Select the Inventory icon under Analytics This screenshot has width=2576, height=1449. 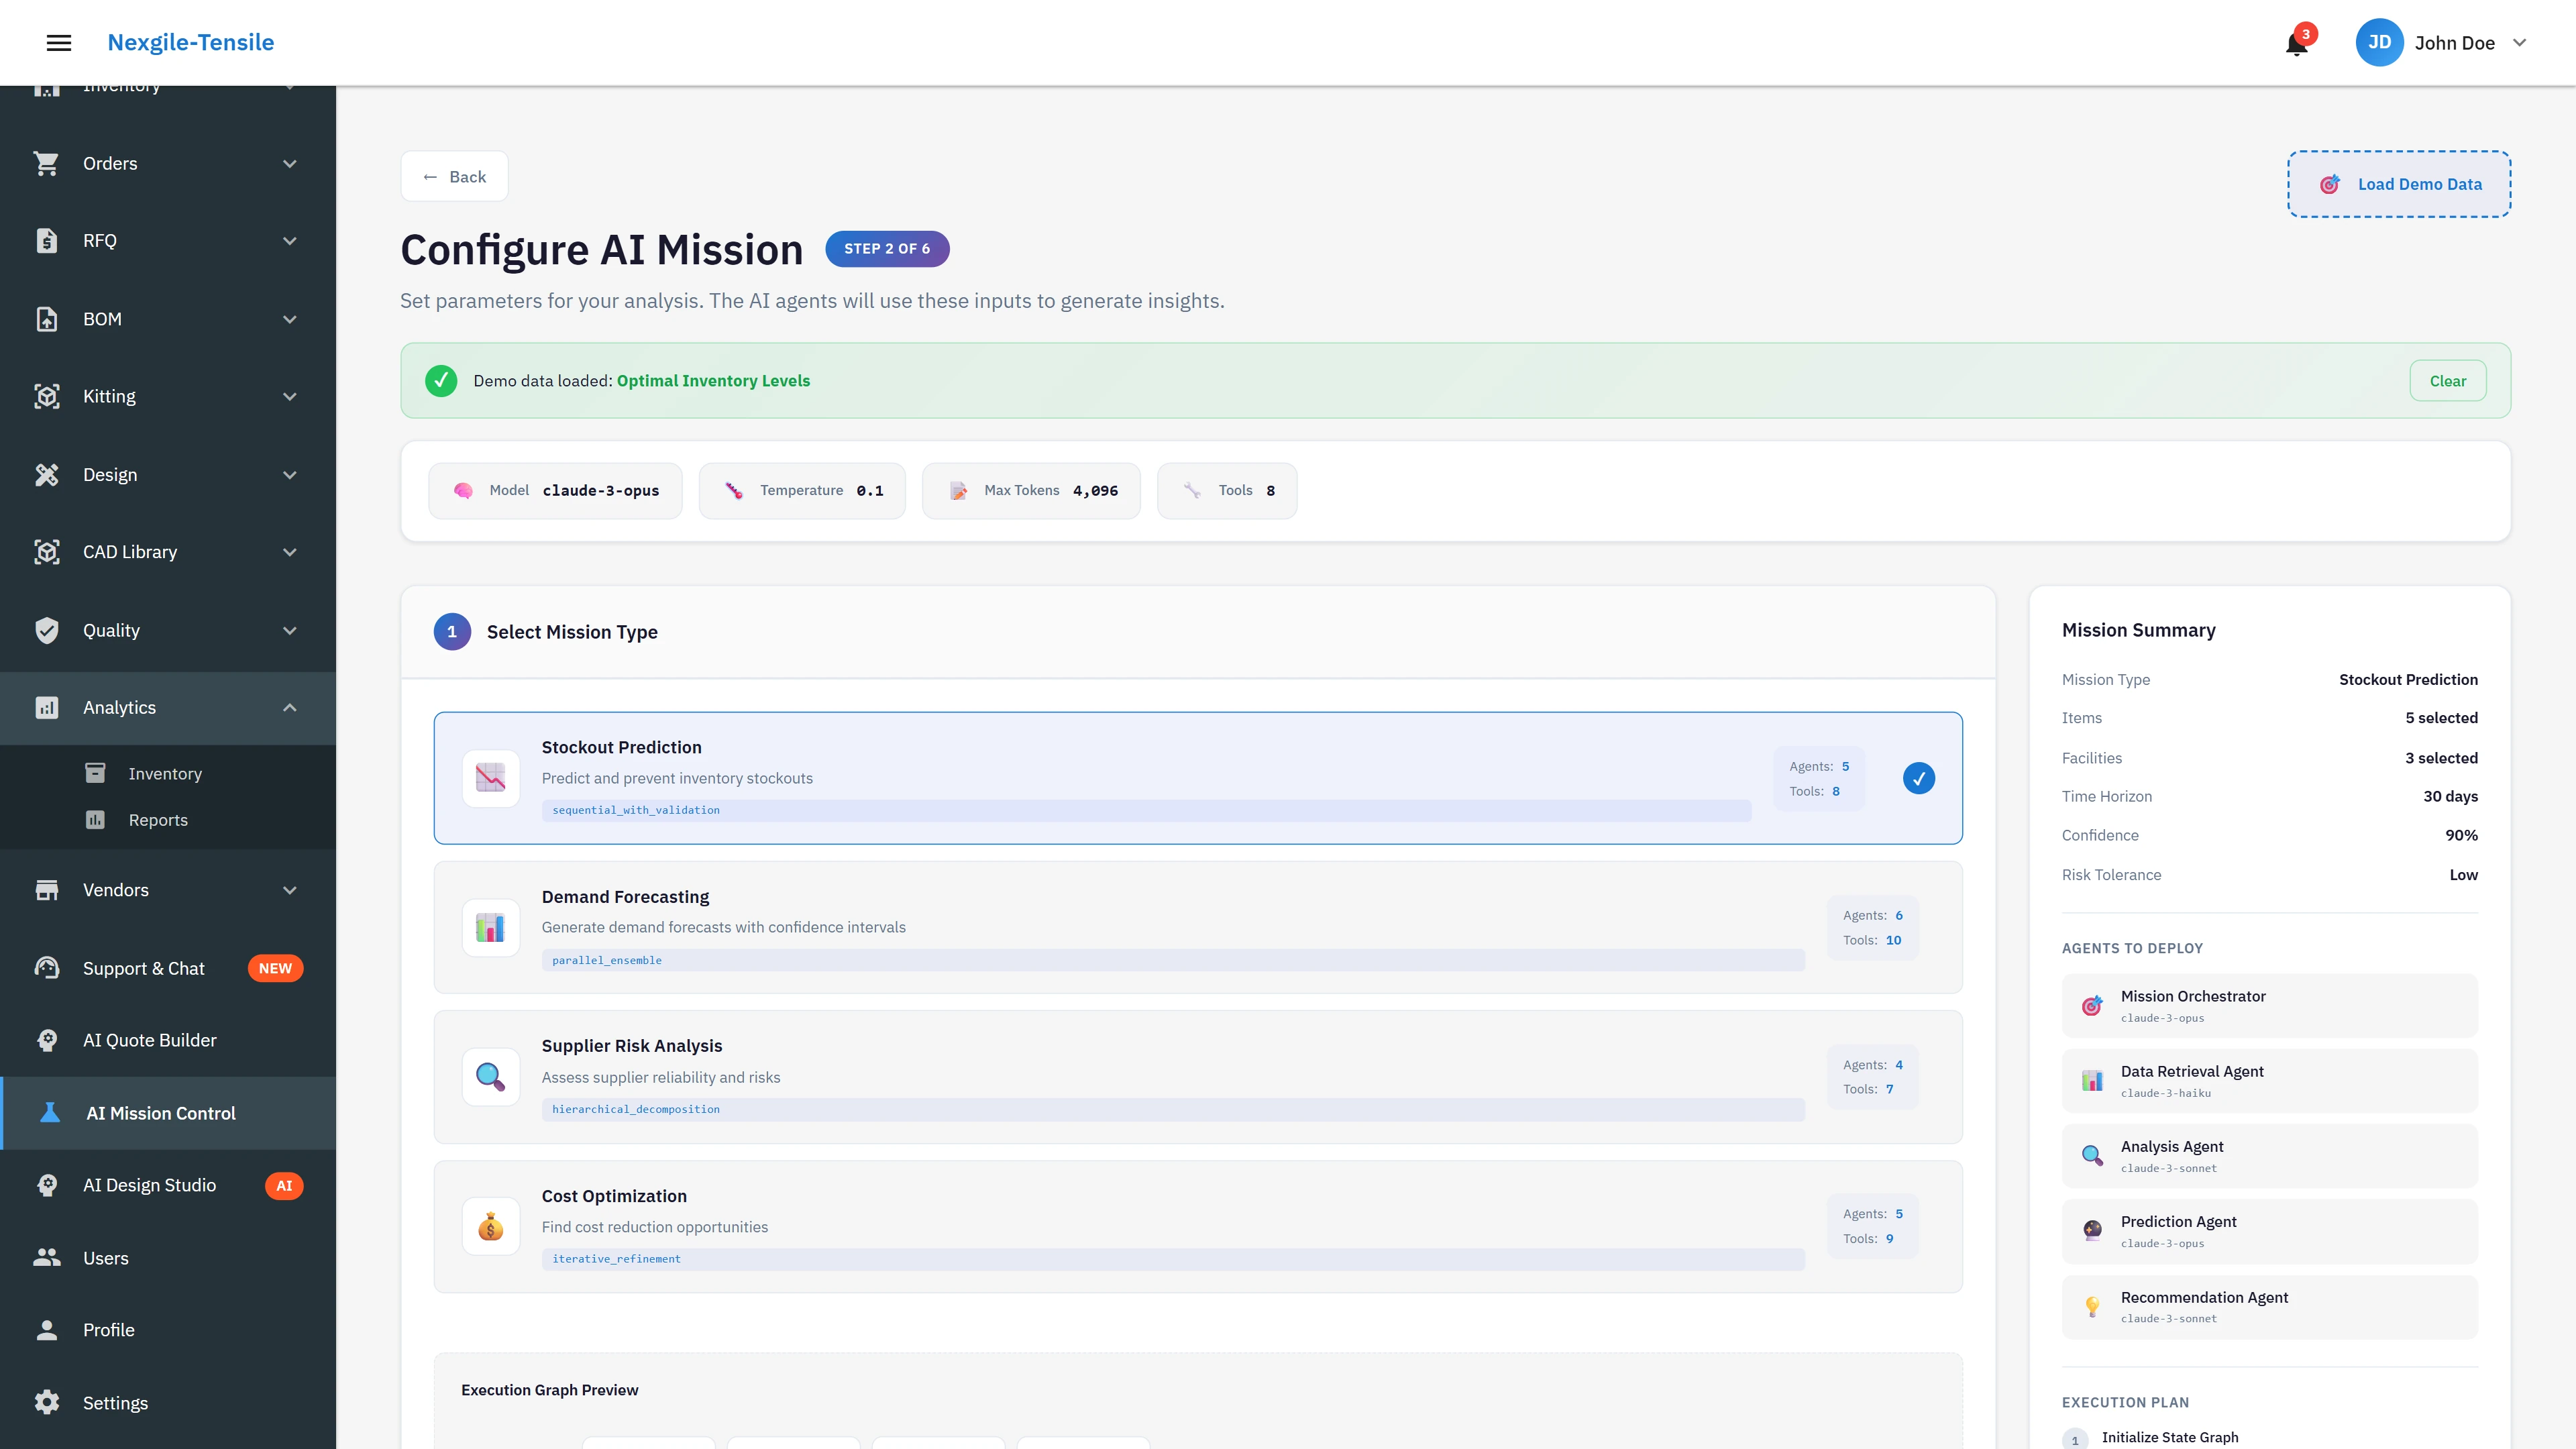tap(95, 773)
